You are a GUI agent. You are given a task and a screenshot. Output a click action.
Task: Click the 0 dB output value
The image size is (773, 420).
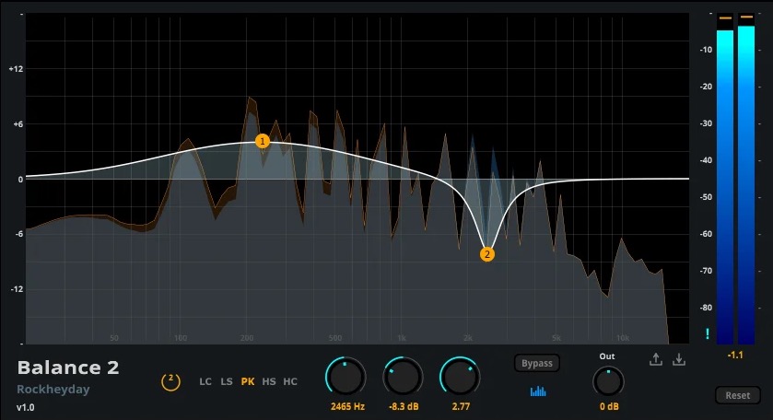tap(609, 407)
